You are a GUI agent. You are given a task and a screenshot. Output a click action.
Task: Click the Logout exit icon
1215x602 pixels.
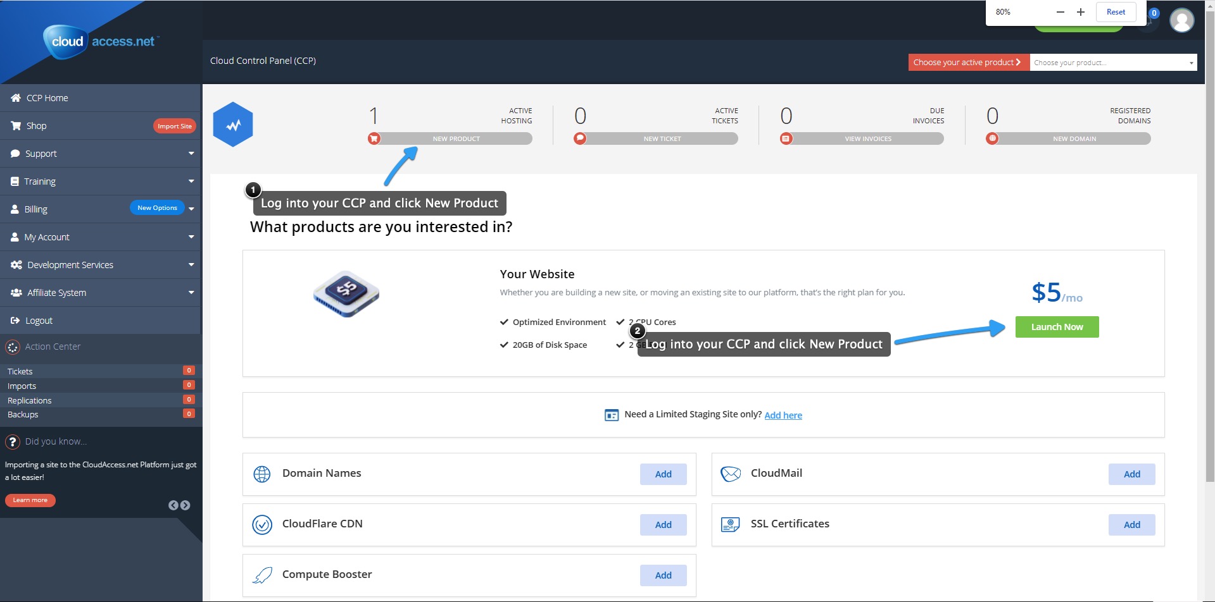pyautogui.click(x=15, y=321)
